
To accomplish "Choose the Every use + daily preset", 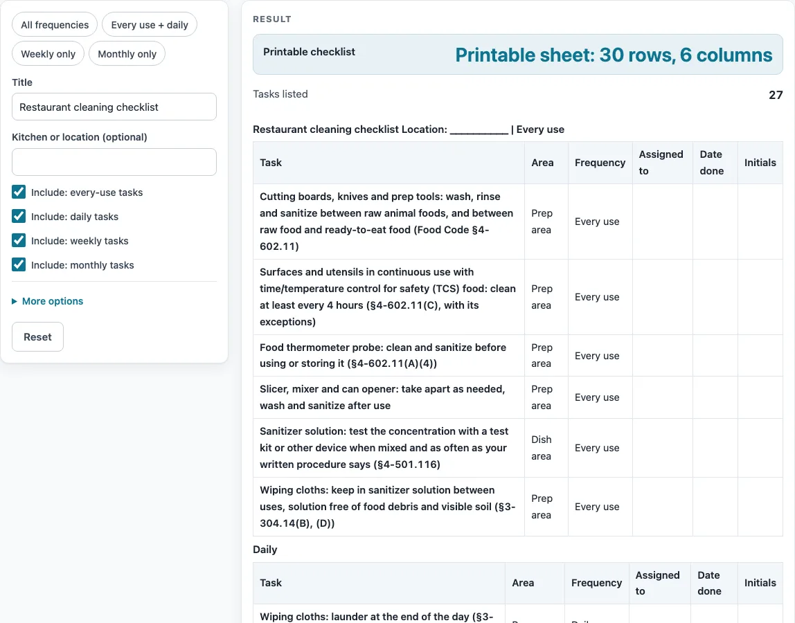I will (x=150, y=25).
